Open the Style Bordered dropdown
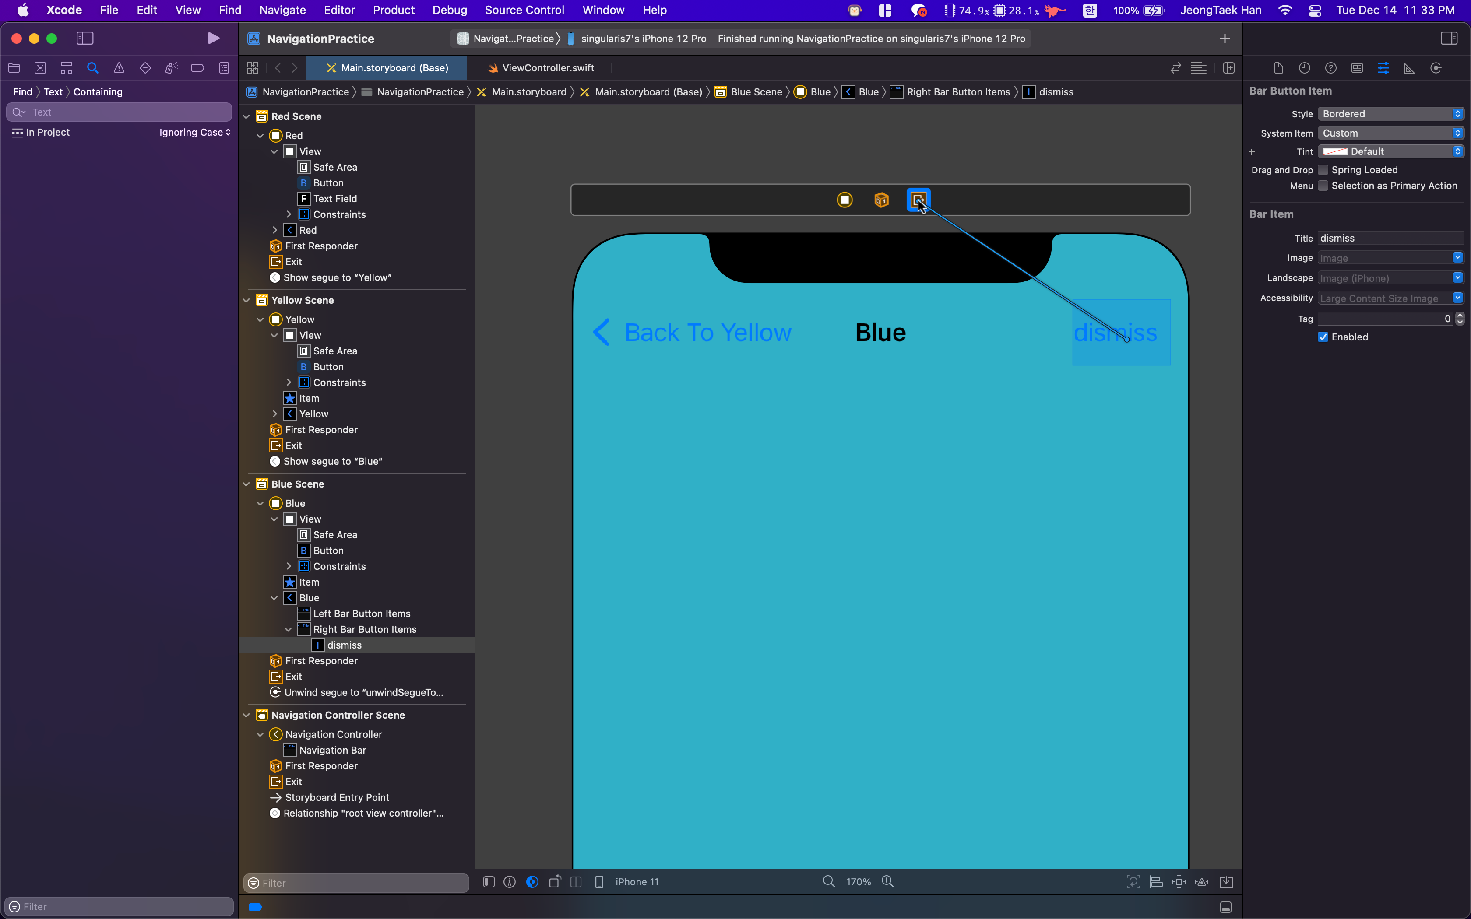 coord(1390,114)
